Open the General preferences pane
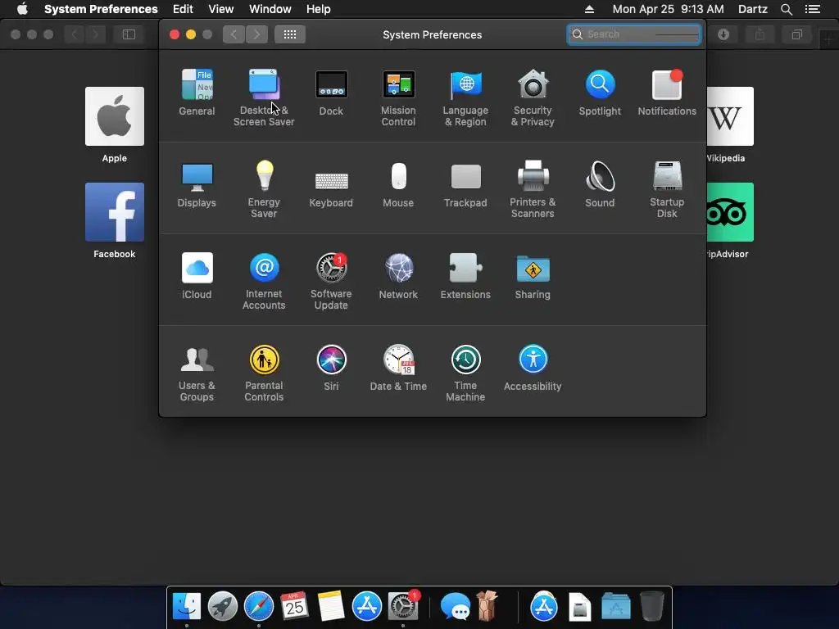Image resolution: width=839 pixels, height=629 pixels. (x=197, y=93)
